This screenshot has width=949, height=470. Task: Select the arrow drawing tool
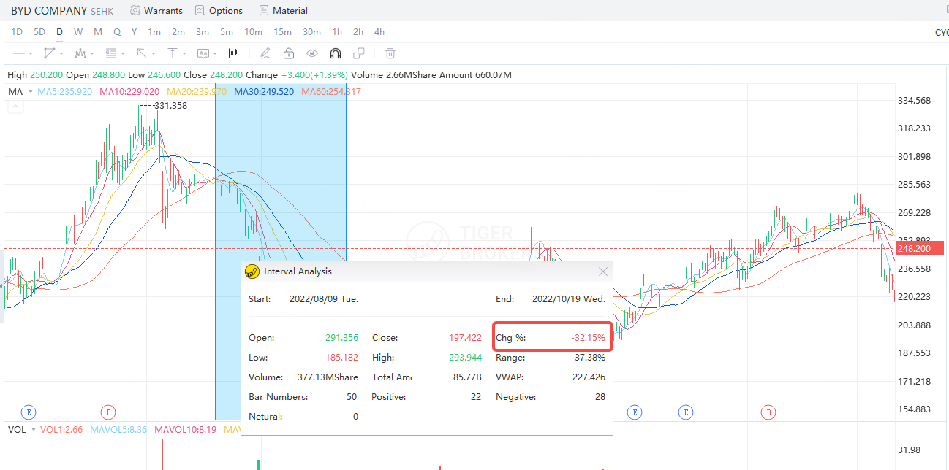click(x=140, y=53)
